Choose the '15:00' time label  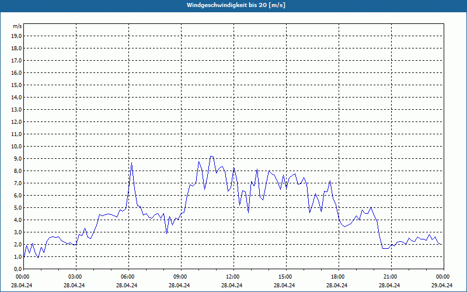(x=286, y=277)
